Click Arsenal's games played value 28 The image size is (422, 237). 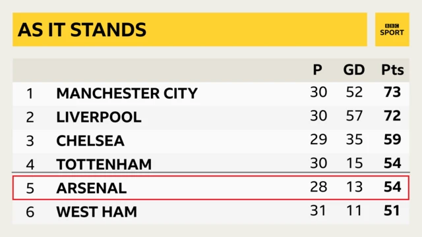(318, 187)
